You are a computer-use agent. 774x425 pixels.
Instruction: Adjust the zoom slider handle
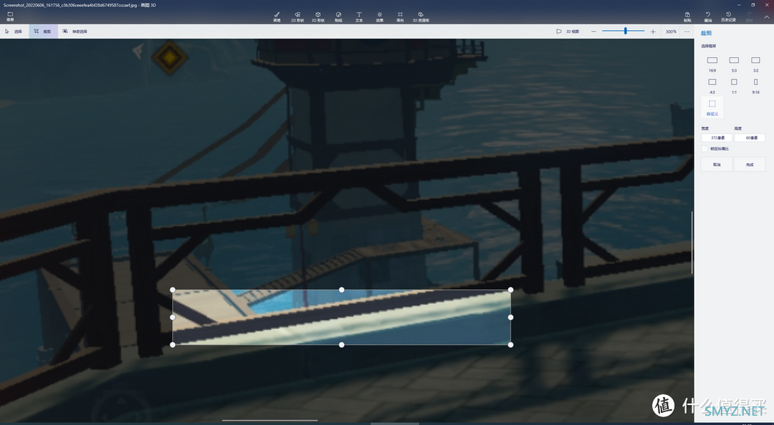[x=626, y=31]
